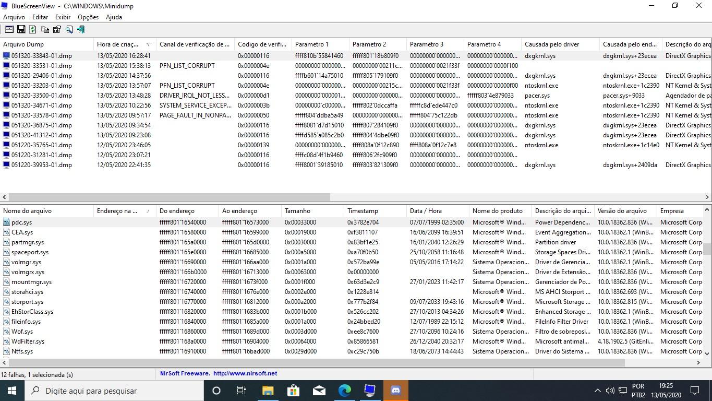Select storahci.sys driver row
This screenshot has height=401, width=712.
pyautogui.click(x=352, y=292)
